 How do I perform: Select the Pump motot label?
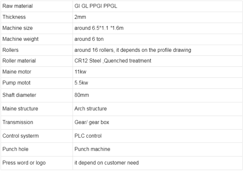coord(16,83)
